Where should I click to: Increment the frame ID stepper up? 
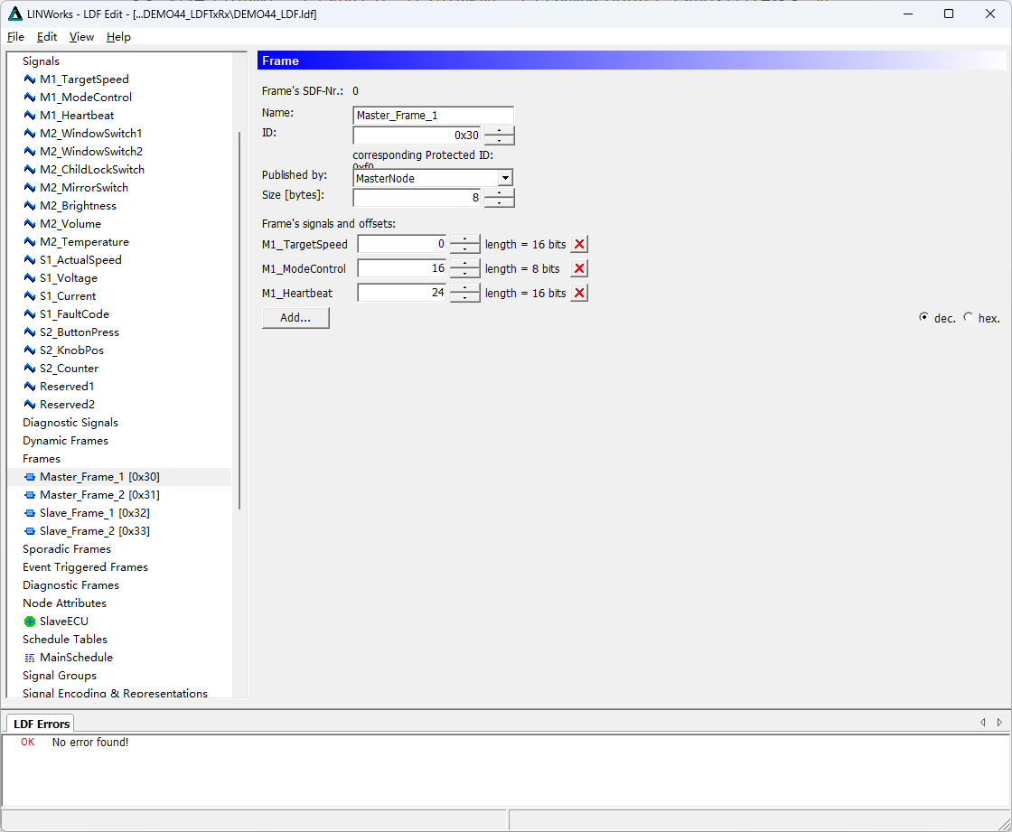pyautogui.click(x=499, y=130)
